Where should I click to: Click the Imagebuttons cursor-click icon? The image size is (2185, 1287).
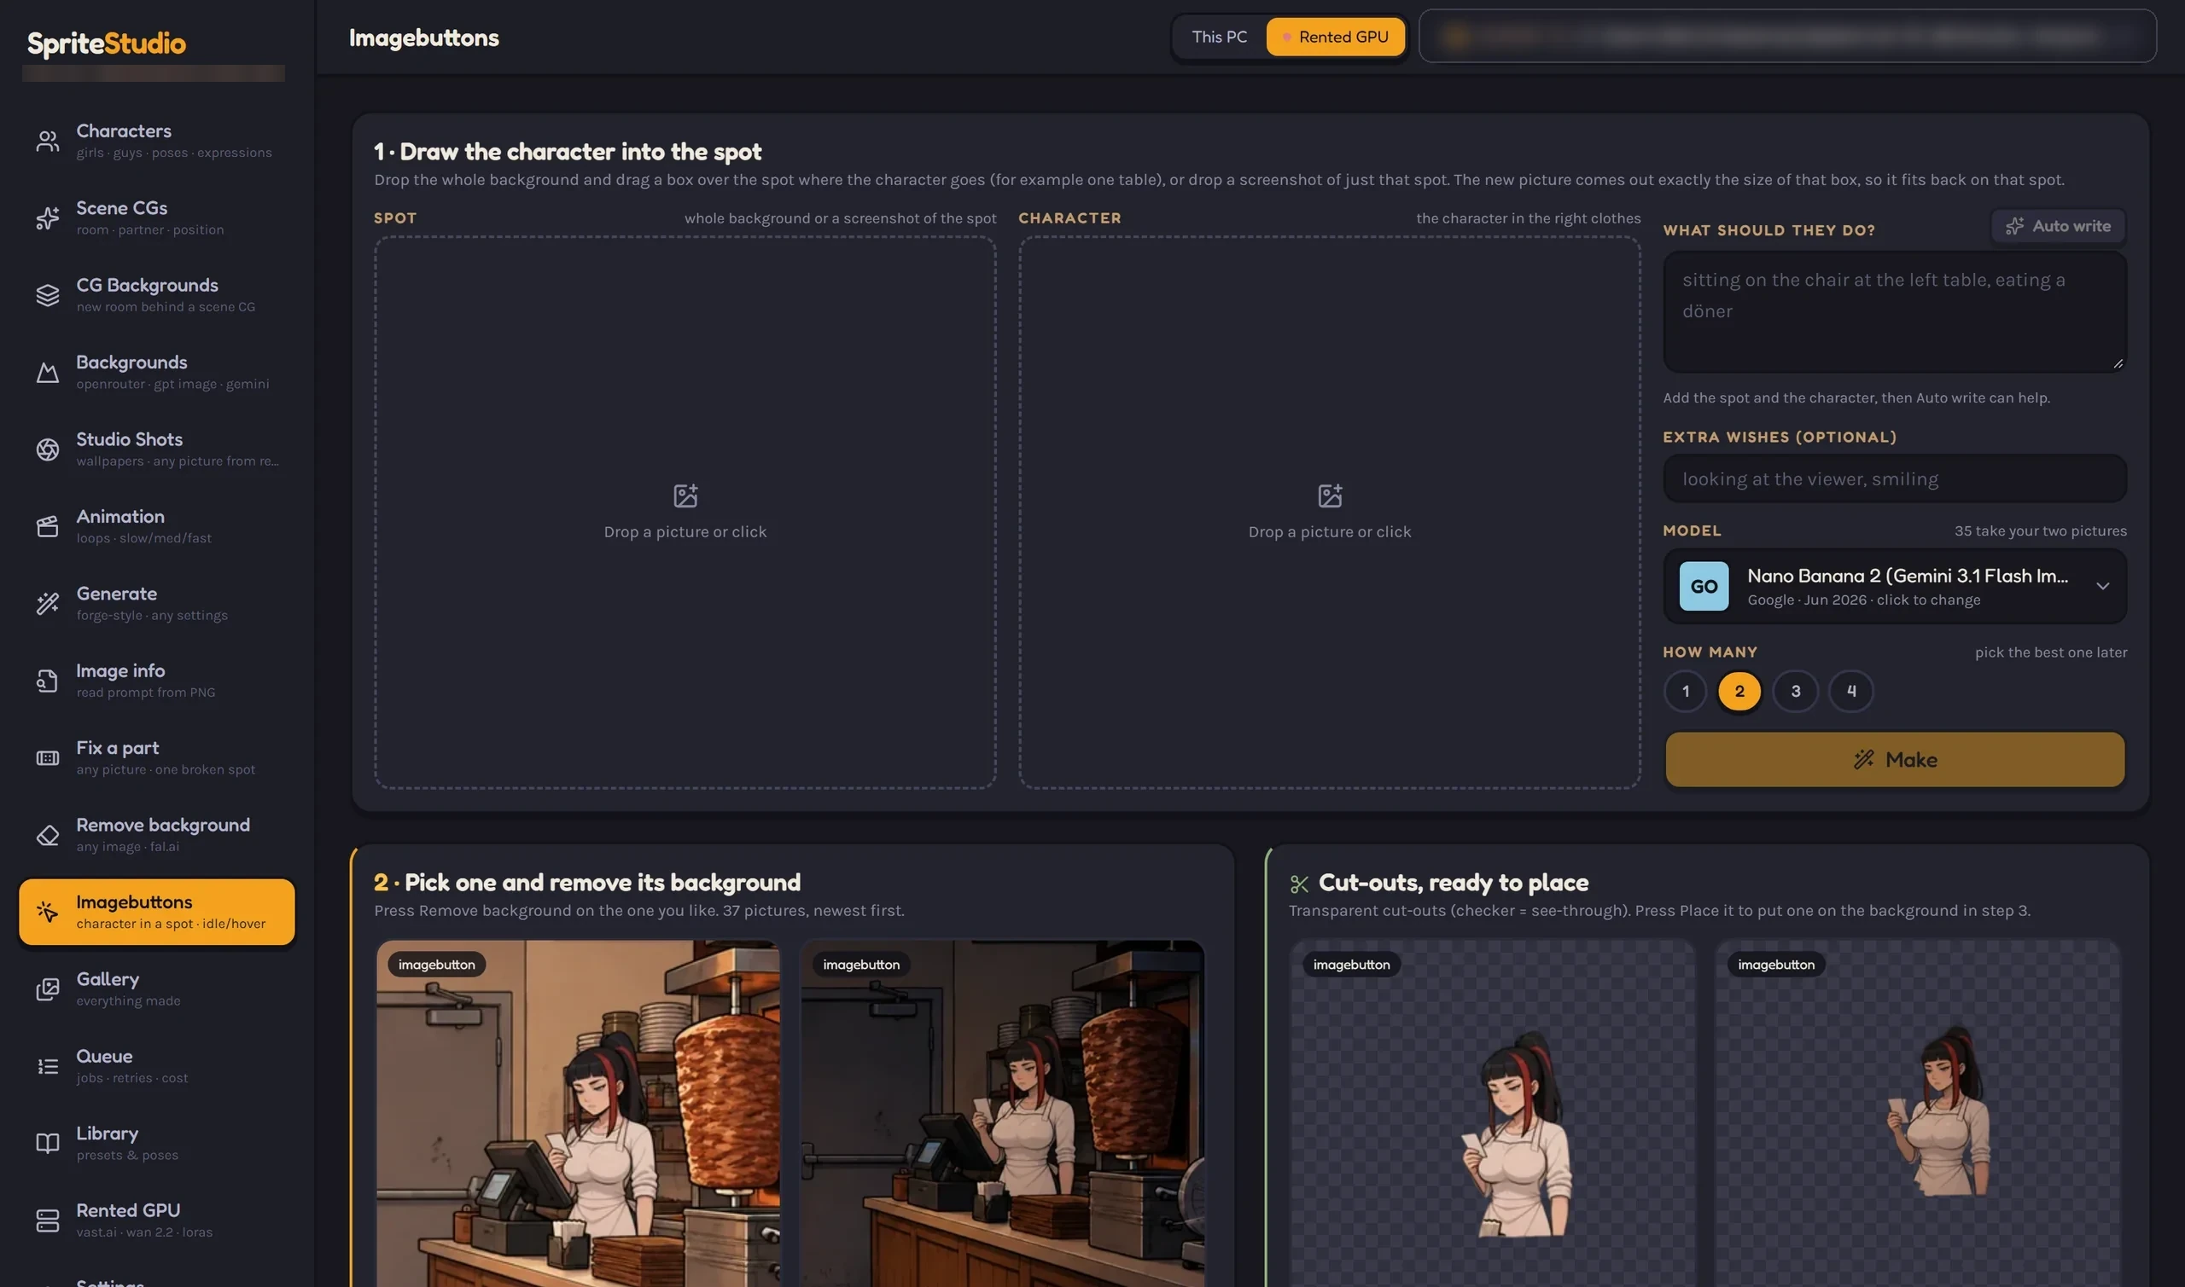48,912
